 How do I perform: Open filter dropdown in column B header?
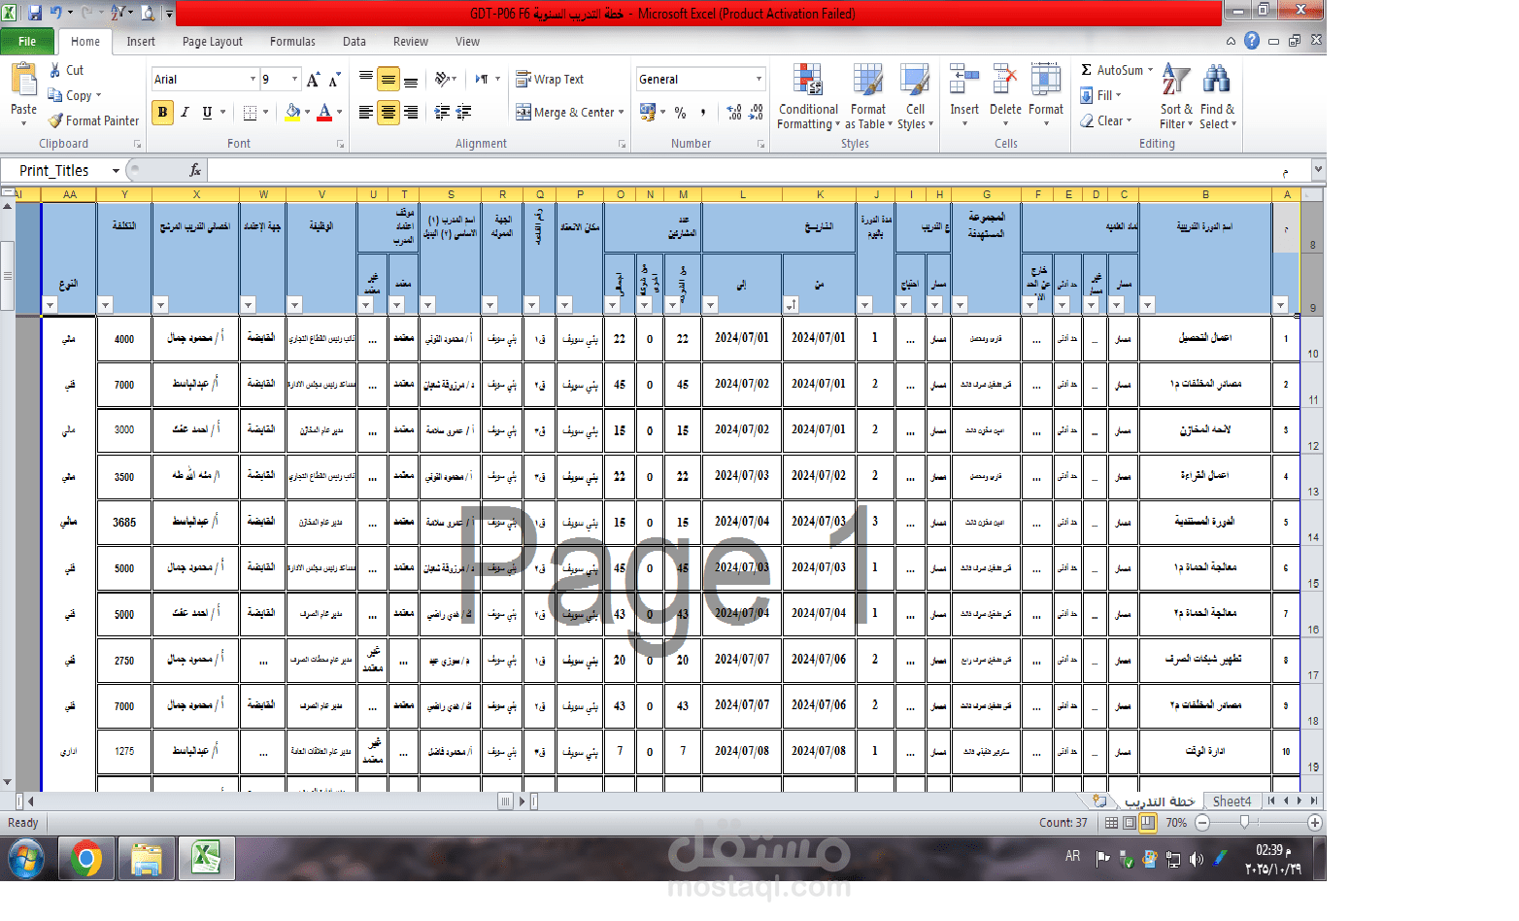click(1147, 305)
